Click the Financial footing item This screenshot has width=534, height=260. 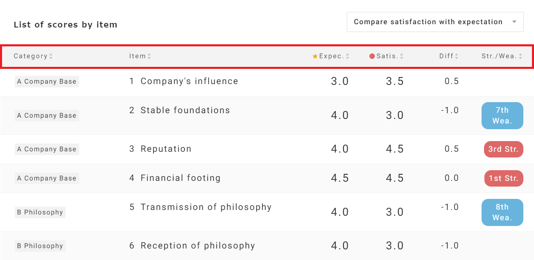click(180, 178)
